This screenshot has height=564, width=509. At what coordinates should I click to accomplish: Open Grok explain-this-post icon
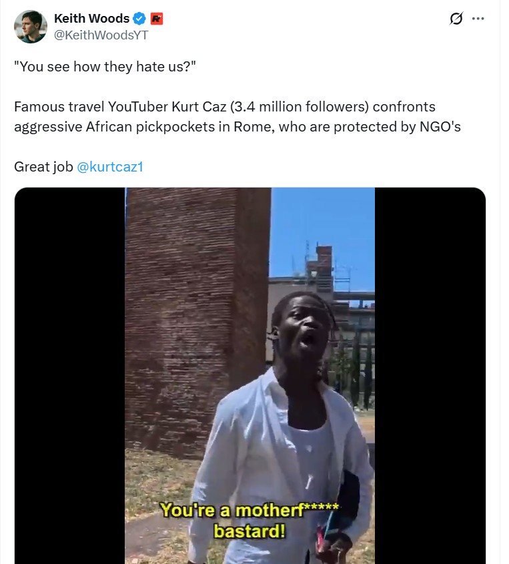click(456, 18)
